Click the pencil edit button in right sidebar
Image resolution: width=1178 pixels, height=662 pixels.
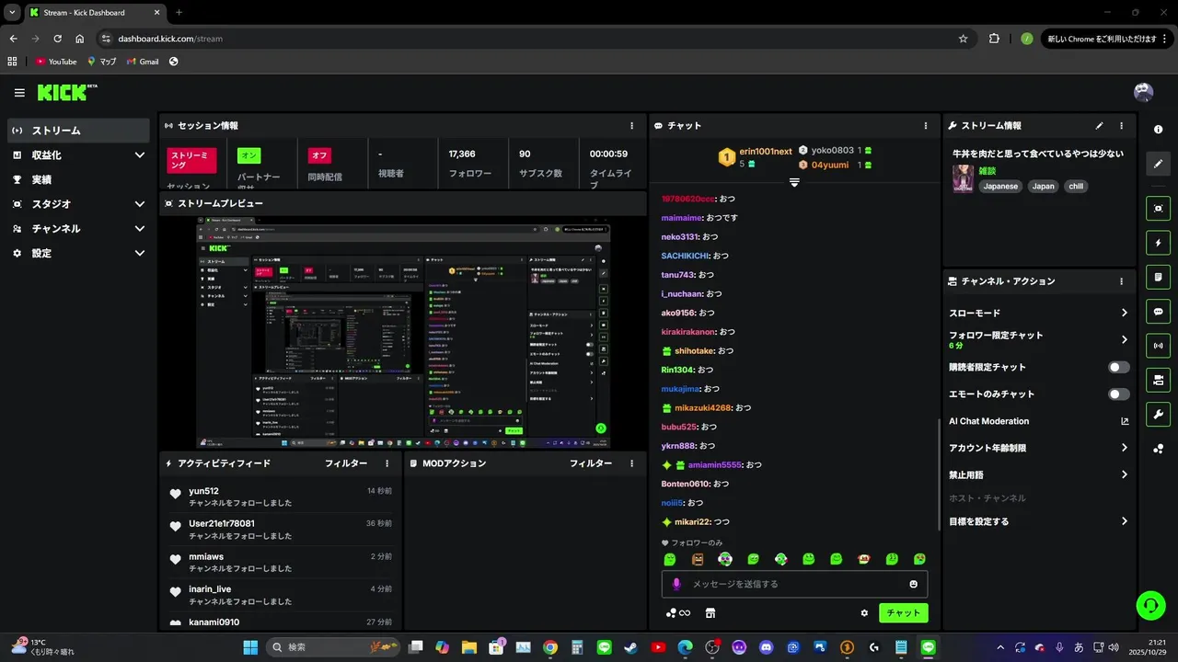click(x=1159, y=164)
